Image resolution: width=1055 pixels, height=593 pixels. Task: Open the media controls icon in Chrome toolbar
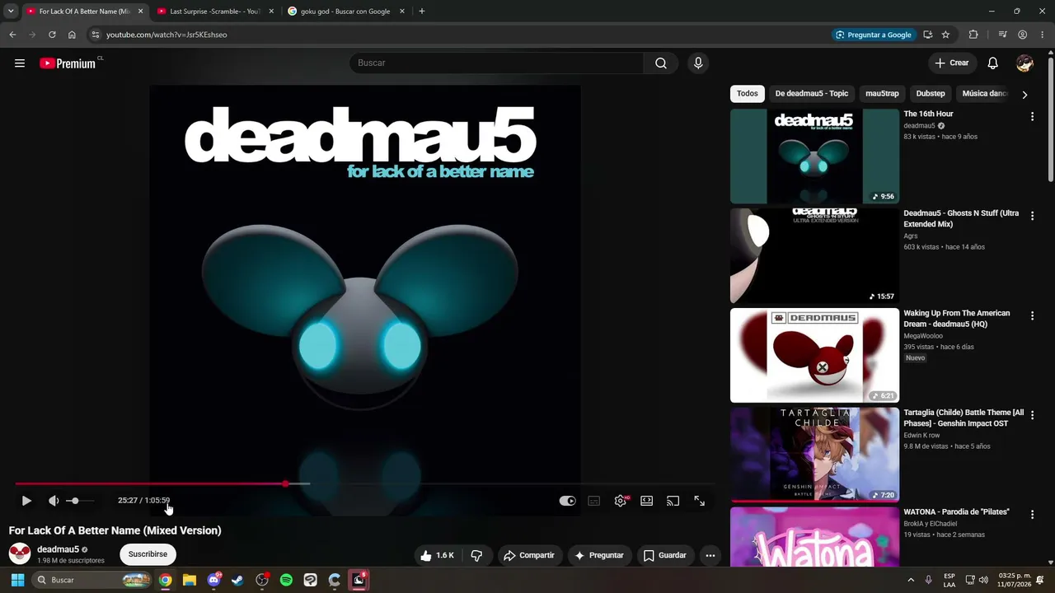(1002, 35)
